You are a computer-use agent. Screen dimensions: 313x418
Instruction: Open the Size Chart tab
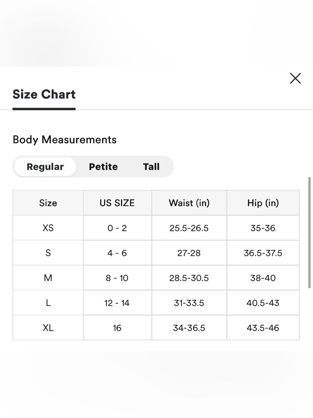pos(44,94)
